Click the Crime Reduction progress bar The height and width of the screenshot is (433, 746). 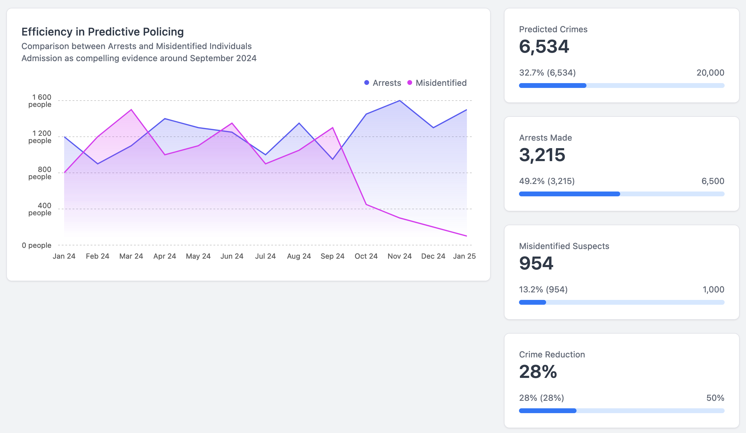pos(621,411)
